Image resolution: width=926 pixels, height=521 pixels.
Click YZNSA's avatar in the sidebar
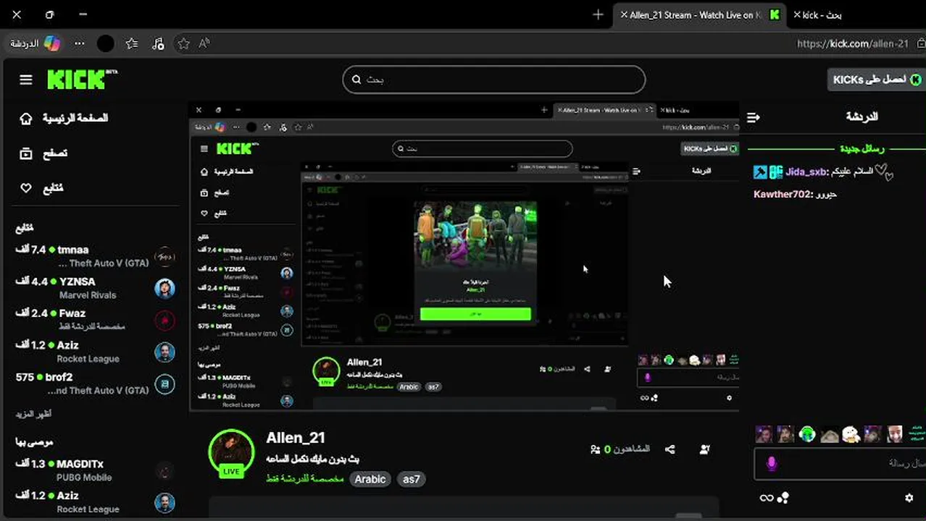point(164,288)
